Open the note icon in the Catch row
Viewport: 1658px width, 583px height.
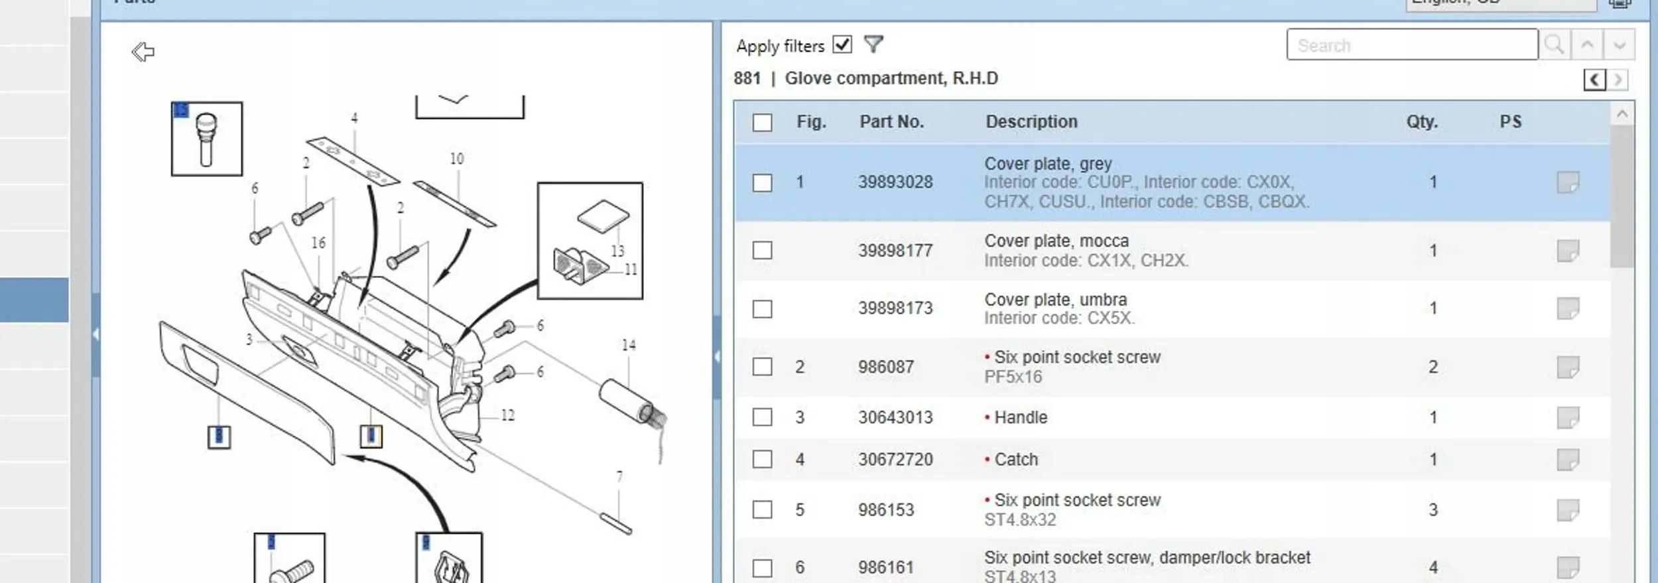point(1568,460)
